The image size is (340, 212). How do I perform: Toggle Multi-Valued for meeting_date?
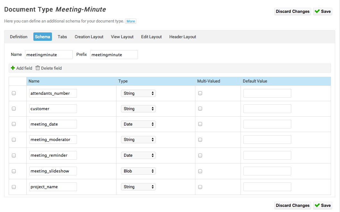[200, 124]
